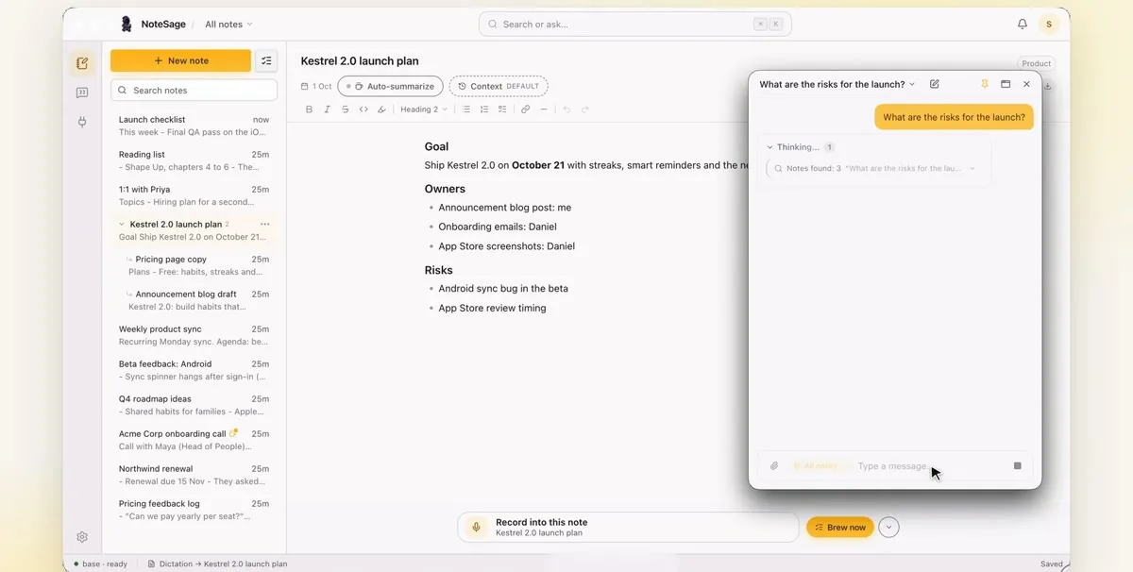Insert a task checklist in the note

point(502,109)
